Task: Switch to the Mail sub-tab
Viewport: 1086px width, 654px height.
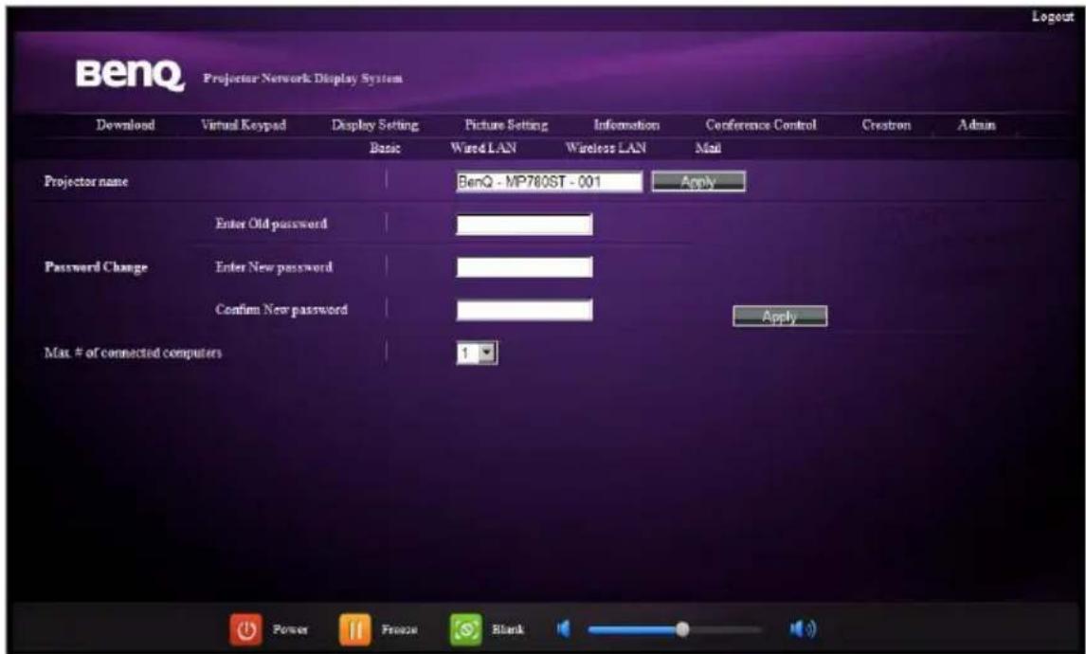Action: [x=708, y=148]
